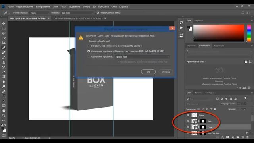254x143 pixels.
Task: Select 'Оставить без изменений' radio option
Action: pyautogui.click(x=89, y=46)
